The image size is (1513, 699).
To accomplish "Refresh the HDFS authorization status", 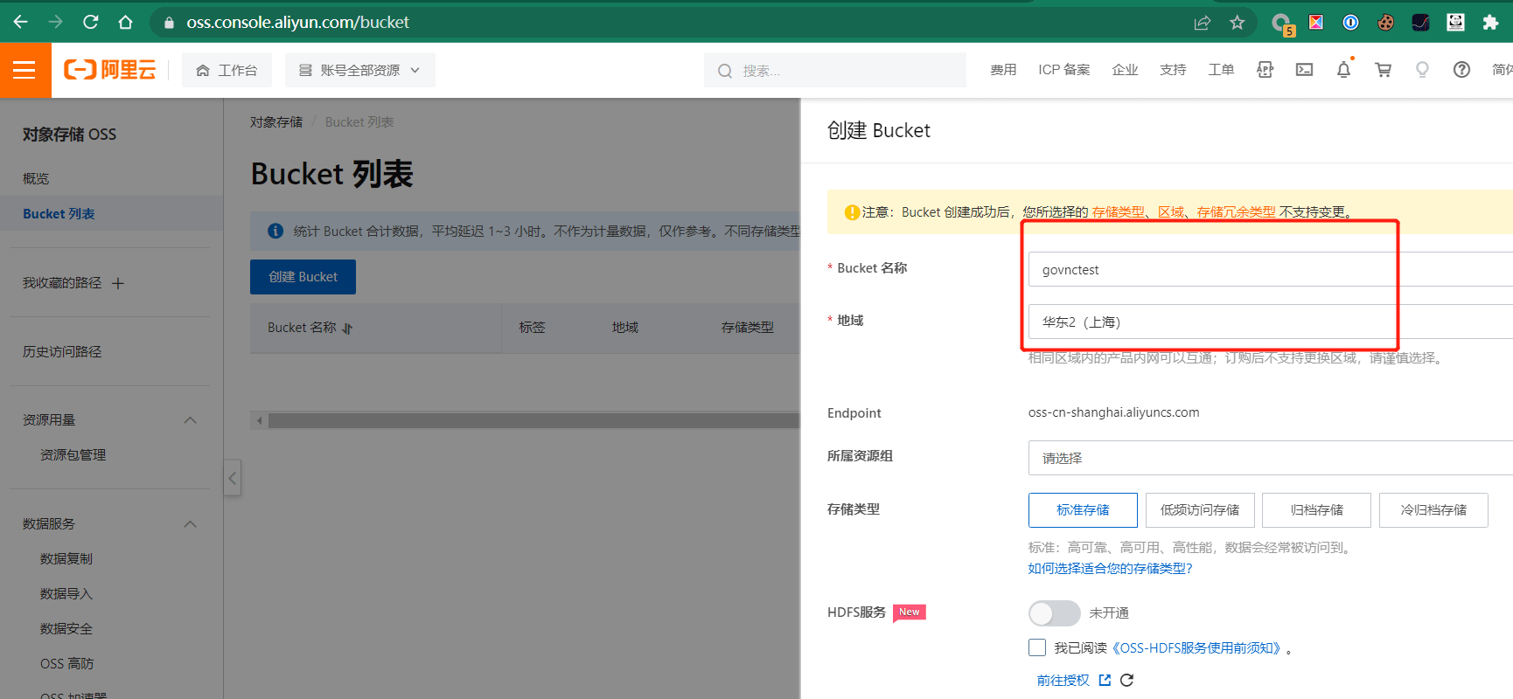I will [1126, 680].
